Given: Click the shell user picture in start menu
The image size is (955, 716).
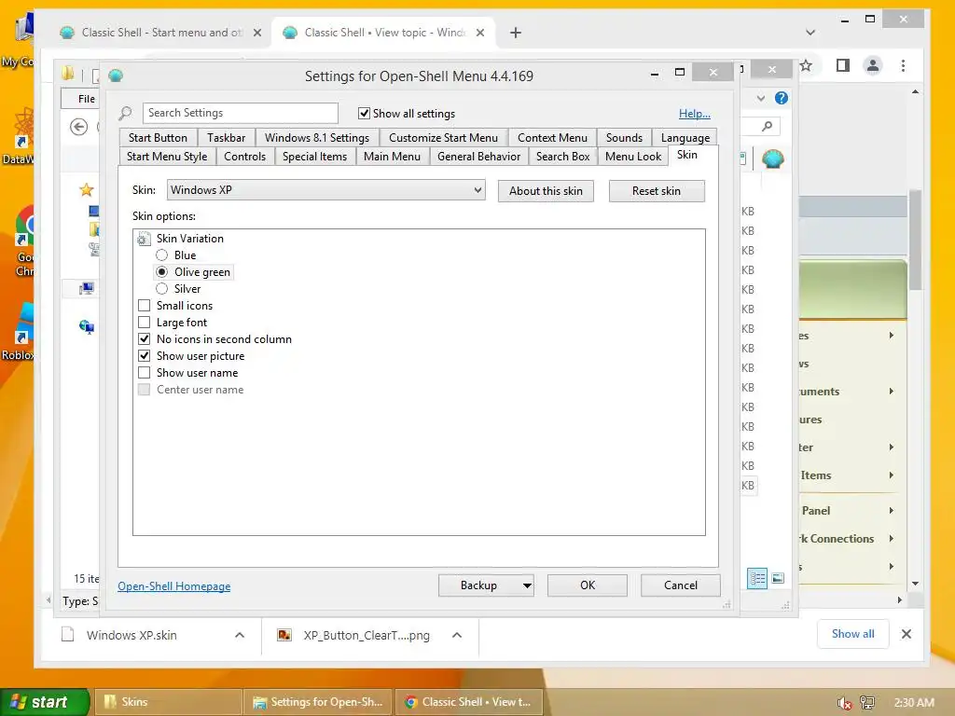Looking at the screenshot, I should 773,158.
